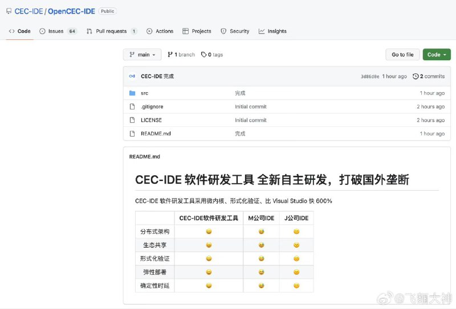Click the Insights graph icon
This screenshot has height=309, width=456.
tap(262, 31)
